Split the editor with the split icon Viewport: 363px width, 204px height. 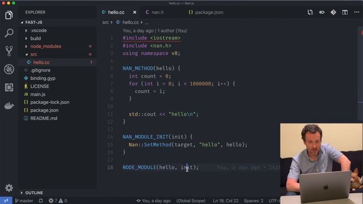pyautogui.click(x=345, y=12)
